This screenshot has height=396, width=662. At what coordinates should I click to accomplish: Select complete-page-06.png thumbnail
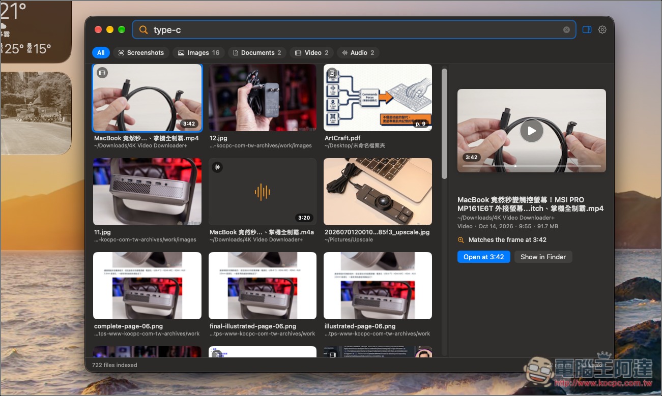[x=147, y=286]
